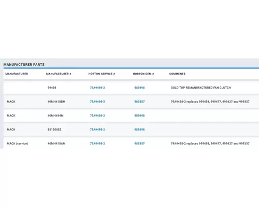Open the 79A9498-2 link in the 40MH418BM row
The width and height of the screenshot is (259, 207).
tap(97, 101)
